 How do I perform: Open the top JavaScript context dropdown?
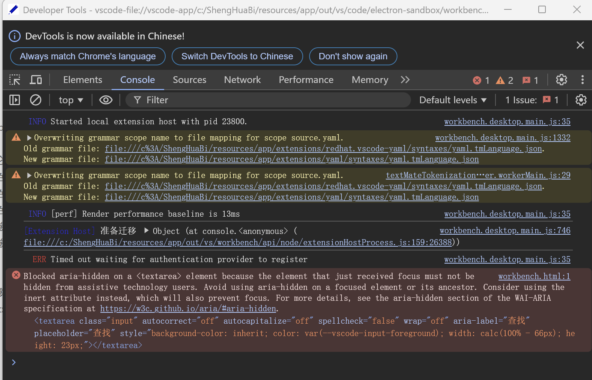pyautogui.click(x=71, y=100)
